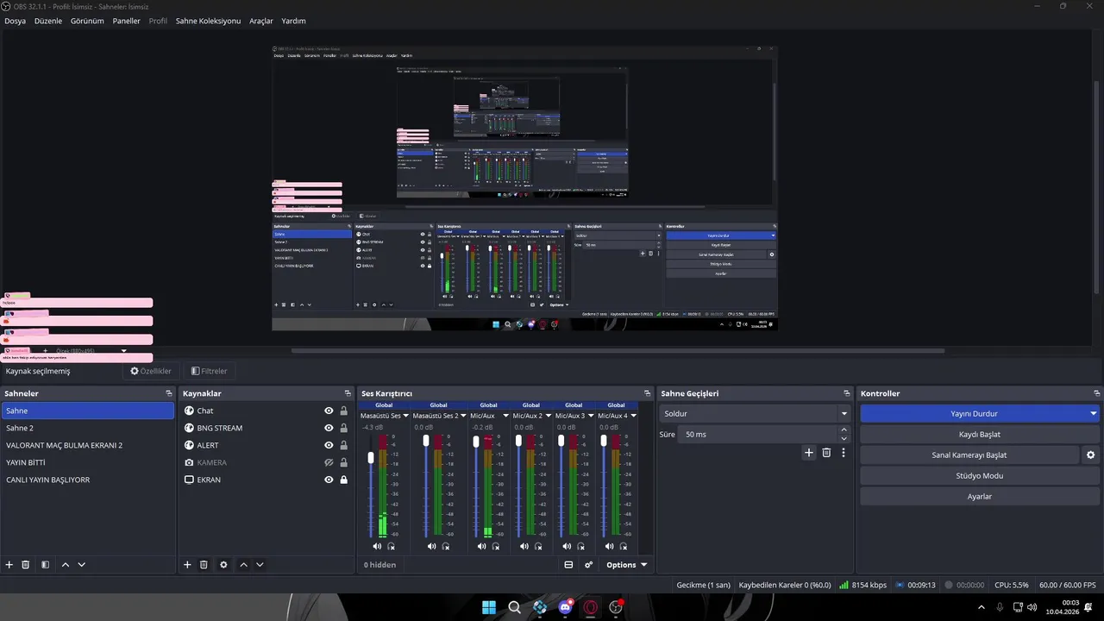Open the Soldur transition dropdown
Viewport: 1104px width, 621px height.
click(x=754, y=414)
